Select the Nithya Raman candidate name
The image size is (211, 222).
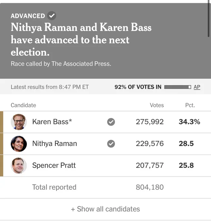point(55,144)
